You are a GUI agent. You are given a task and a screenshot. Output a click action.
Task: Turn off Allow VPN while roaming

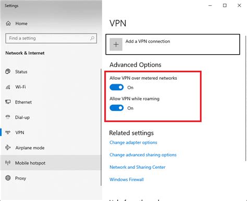tap(117, 108)
